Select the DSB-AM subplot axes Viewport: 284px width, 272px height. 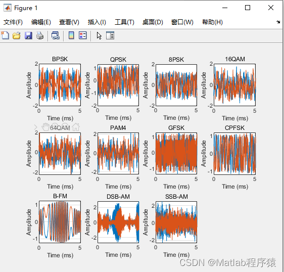click(118, 222)
